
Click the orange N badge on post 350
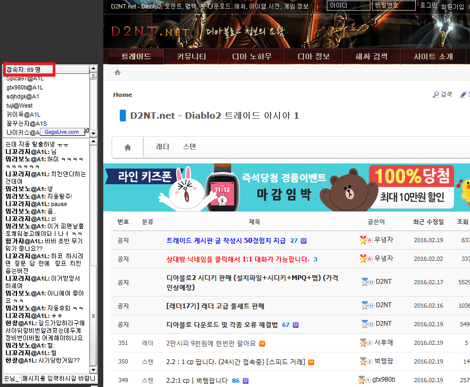pyautogui.click(x=311, y=362)
